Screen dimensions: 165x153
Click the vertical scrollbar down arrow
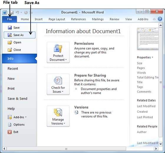tap(161, 144)
